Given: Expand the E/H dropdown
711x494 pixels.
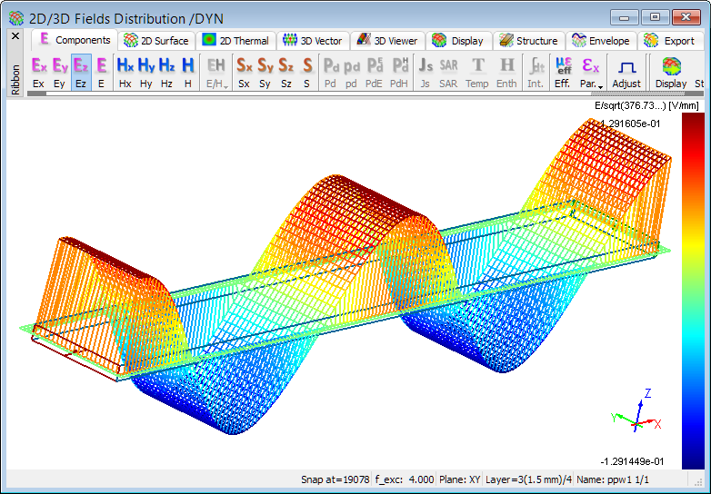Looking at the screenshot, I should tap(216, 72).
